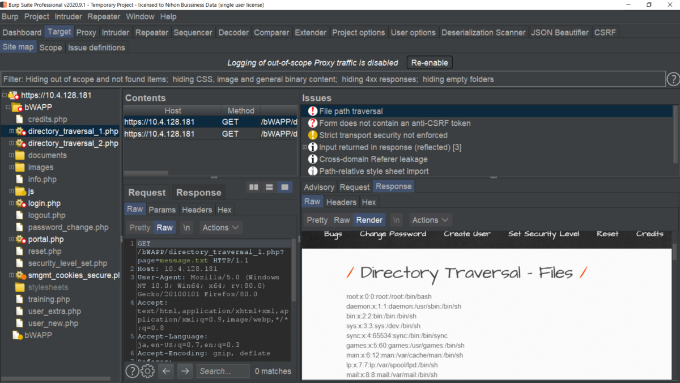Open the Response tab in Contents viewer
This screenshot has height=383, width=680.
pyautogui.click(x=198, y=193)
